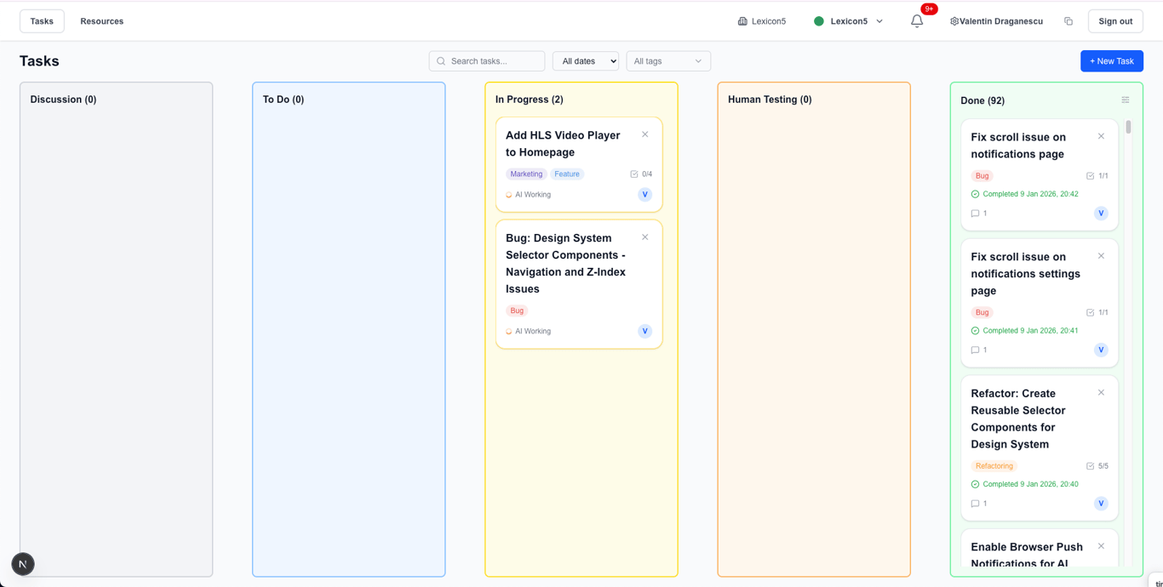Click the completed check icon on the Refactor card
The image size is (1163, 587).
[x=974, y=483]
